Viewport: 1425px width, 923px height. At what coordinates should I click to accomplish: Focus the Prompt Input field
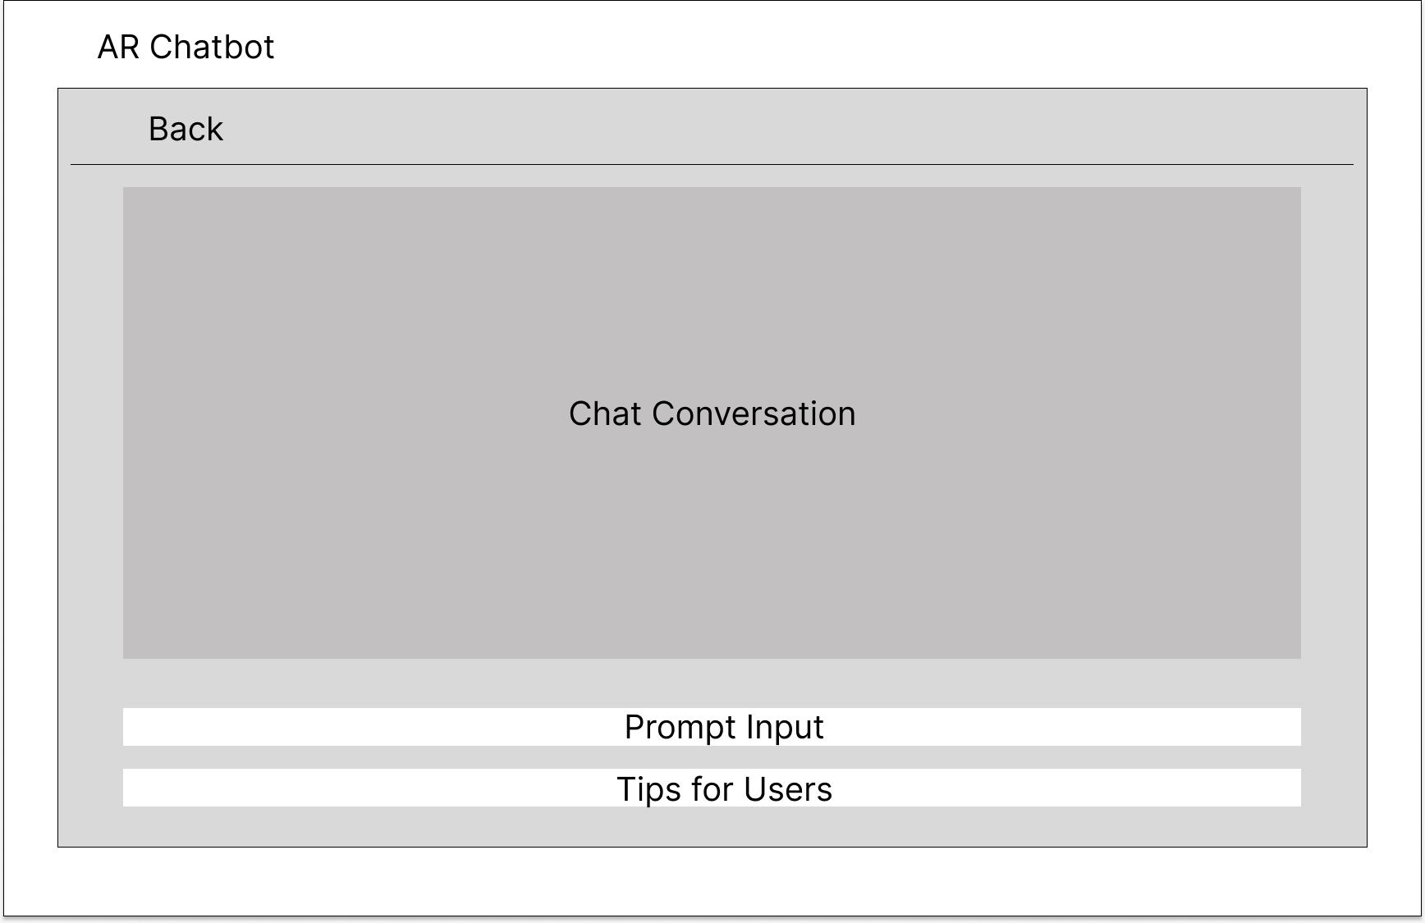712,727
